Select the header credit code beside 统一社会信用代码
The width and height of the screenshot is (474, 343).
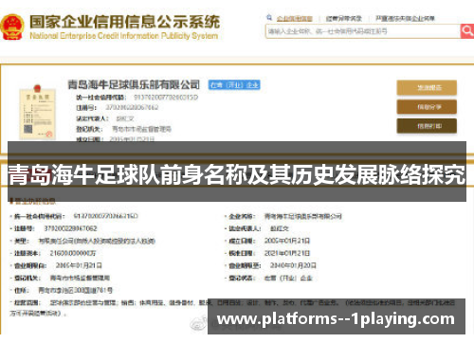[x=166, y=98]
